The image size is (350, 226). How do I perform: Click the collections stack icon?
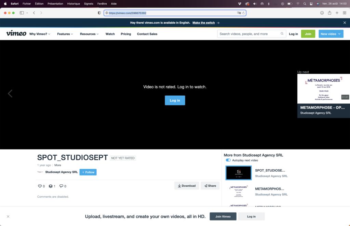point(51,186)
